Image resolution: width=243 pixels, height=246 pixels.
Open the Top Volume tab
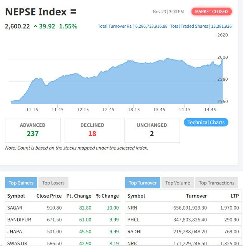[178, 183]
